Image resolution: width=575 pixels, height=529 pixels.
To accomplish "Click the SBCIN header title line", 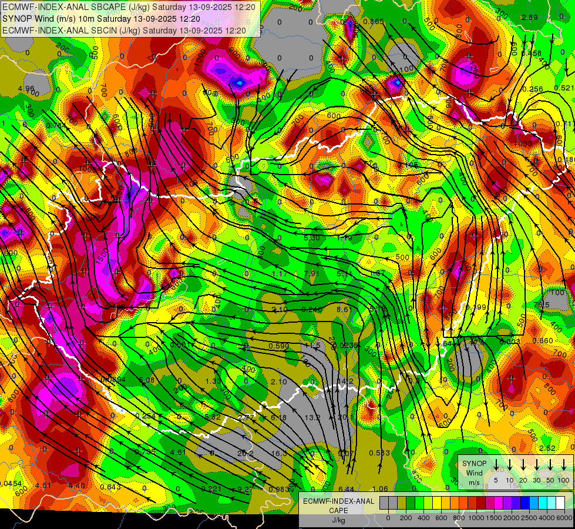I will point(124,31).
